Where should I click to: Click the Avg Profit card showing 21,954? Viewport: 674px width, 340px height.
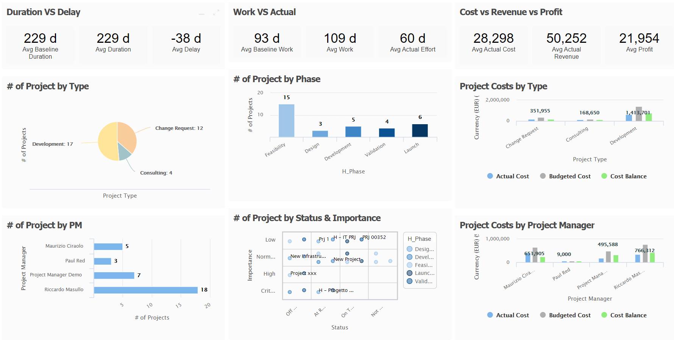pyautogui.click(x=640, y=43)
